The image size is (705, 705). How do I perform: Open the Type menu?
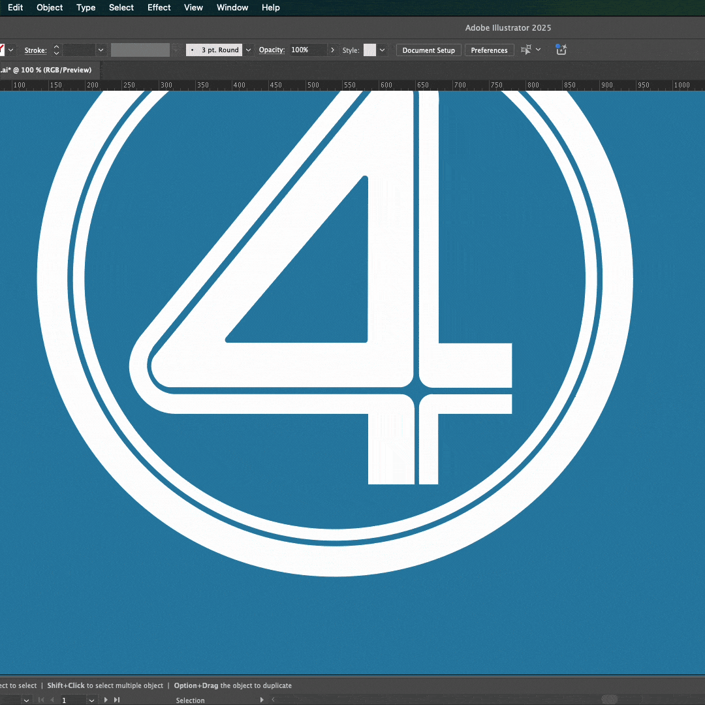tap(86, 8)
